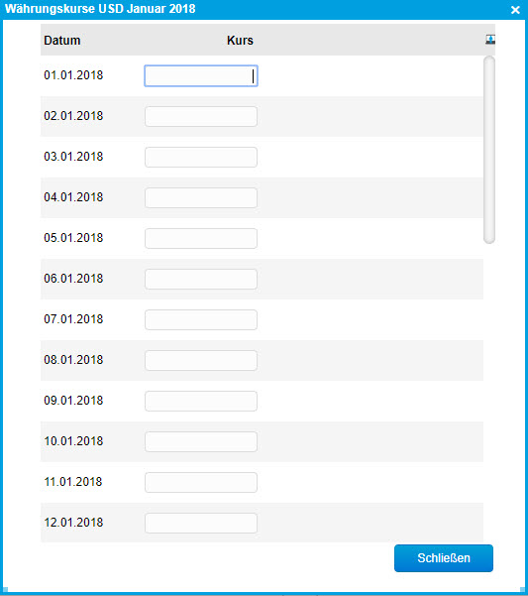Click the rate input for 10.01.2018

click(x=201, y=441)
